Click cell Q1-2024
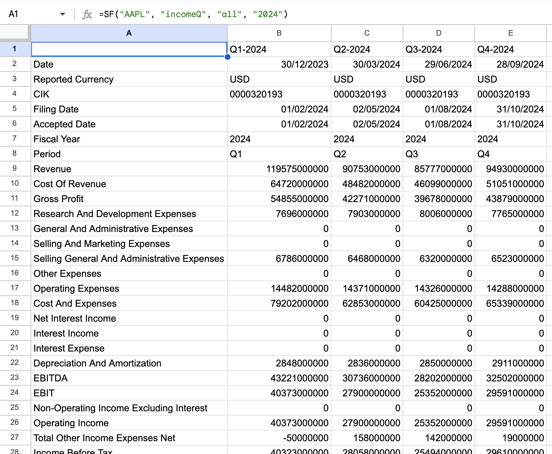This screenshot has width=552, height=454. tap(279, 49)
